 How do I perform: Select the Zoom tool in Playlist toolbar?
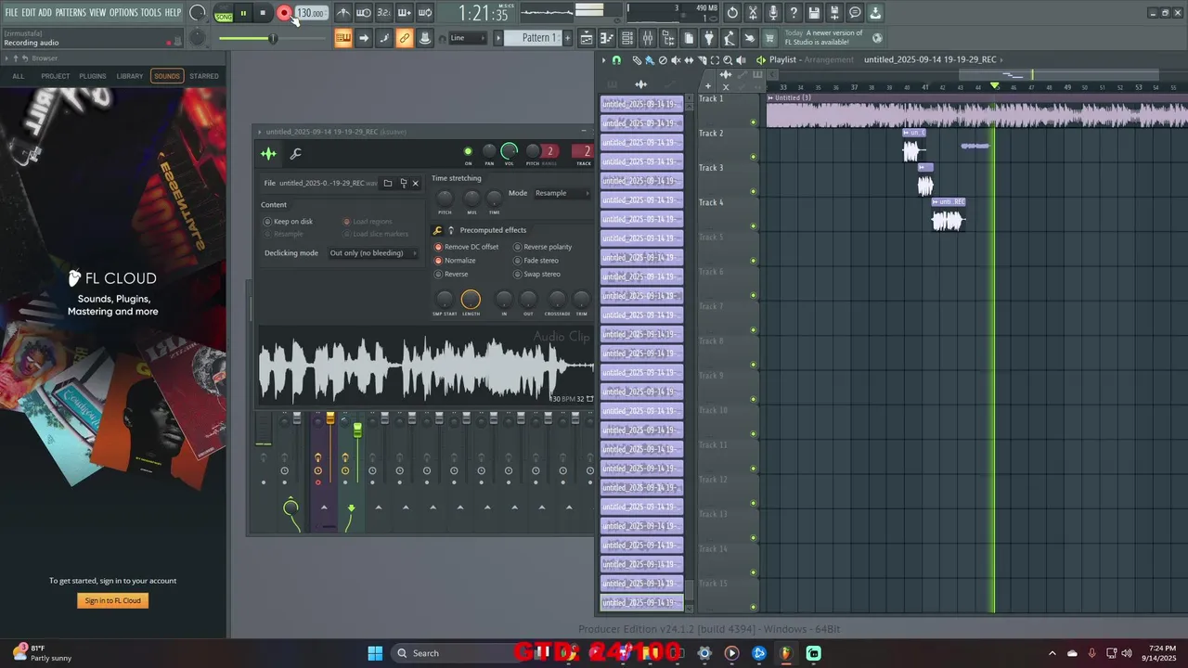tap(727, 60)
